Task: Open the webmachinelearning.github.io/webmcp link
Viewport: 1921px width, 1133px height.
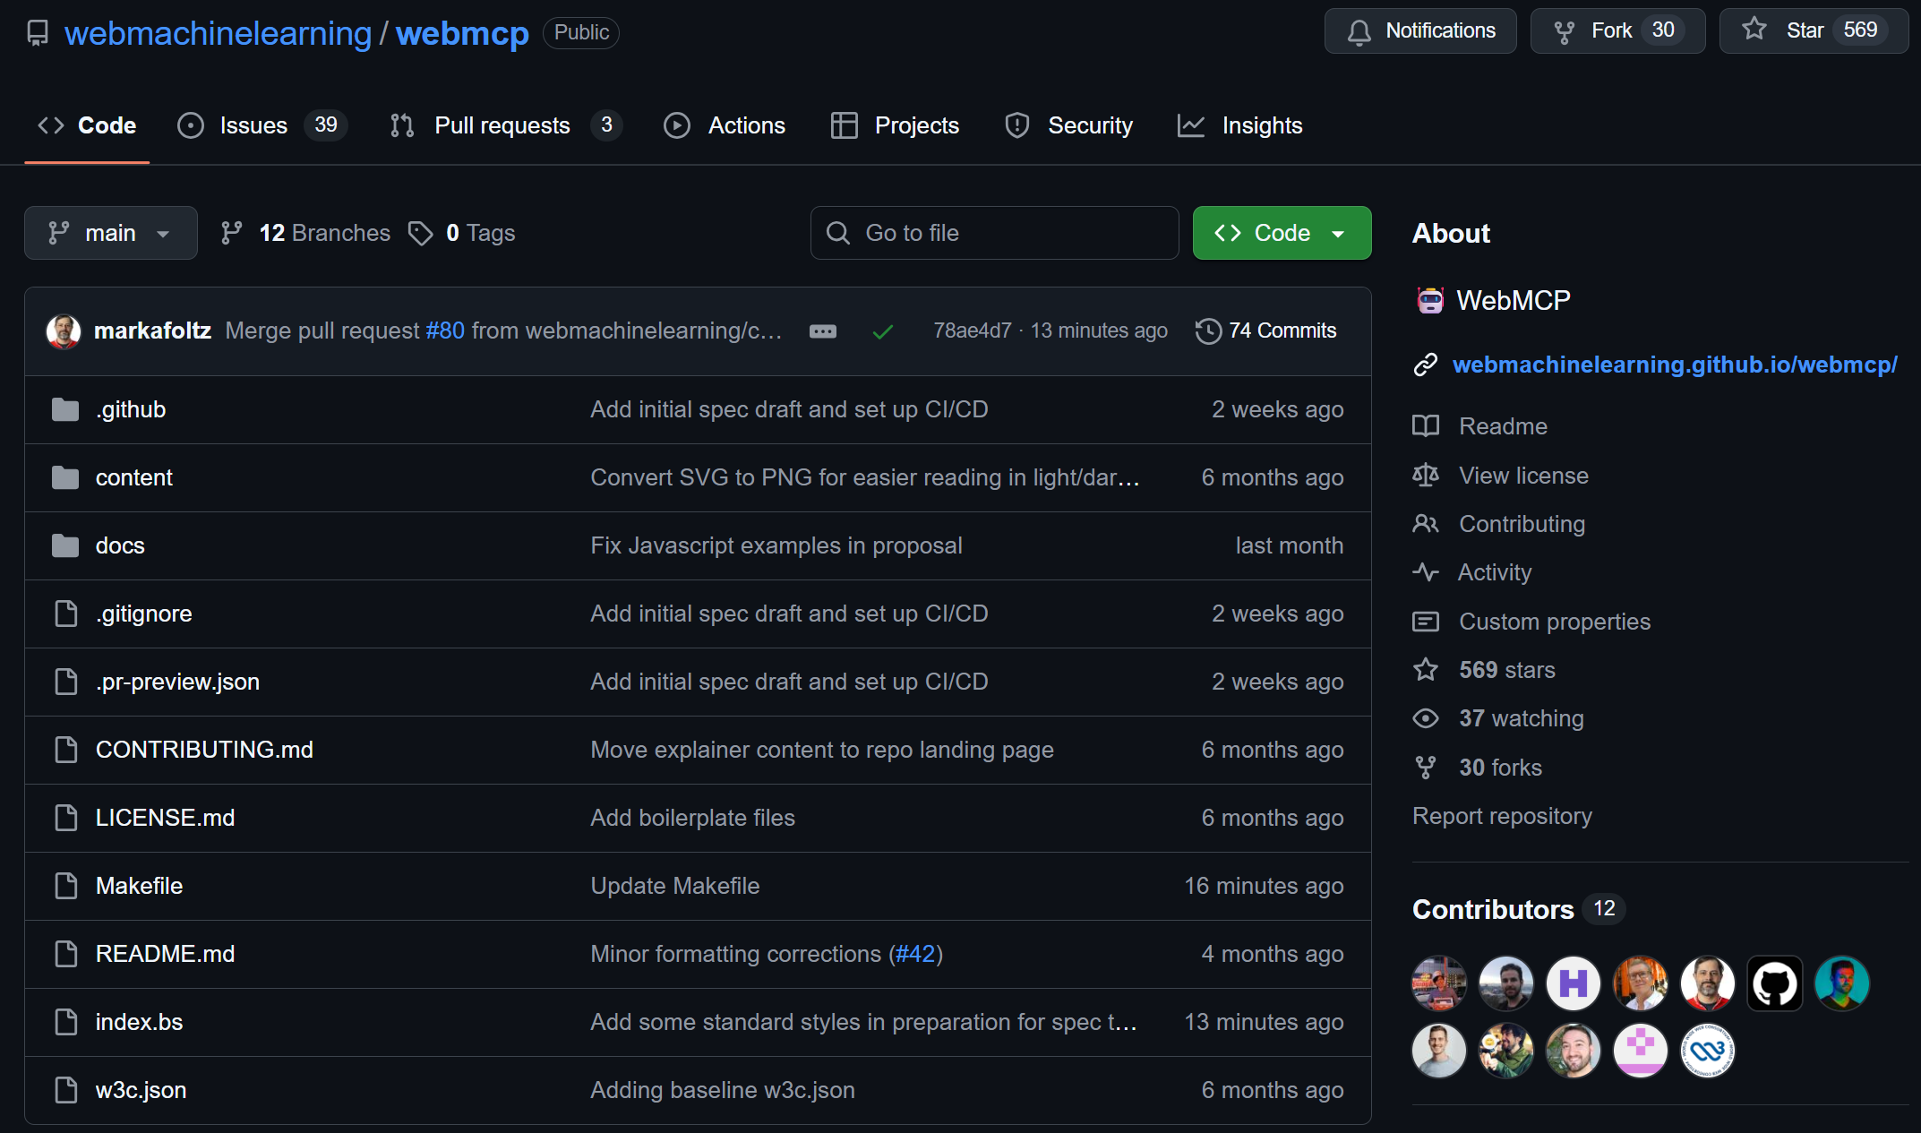Action: tap(1674, 365)
